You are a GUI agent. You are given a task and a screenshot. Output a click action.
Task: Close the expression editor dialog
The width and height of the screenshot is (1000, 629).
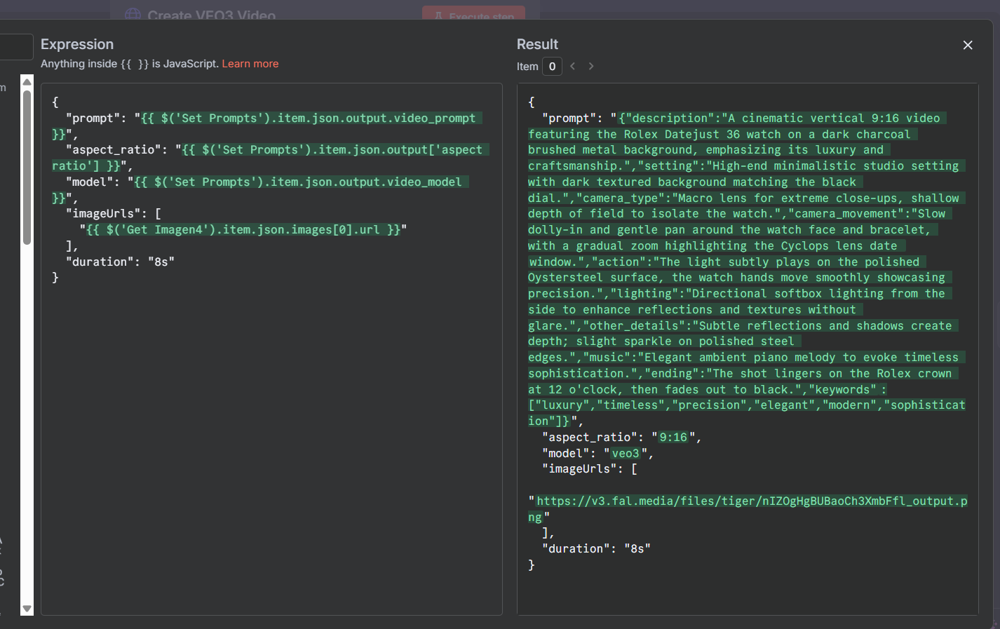point(968,45)
